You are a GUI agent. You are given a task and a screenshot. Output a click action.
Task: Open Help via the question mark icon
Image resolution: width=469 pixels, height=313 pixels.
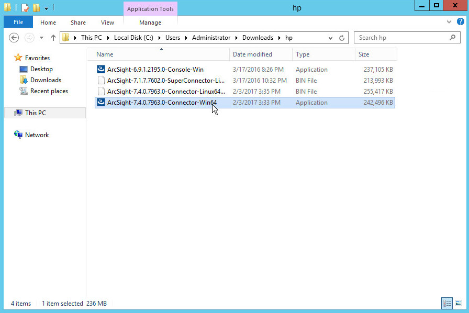pyautogui.click(x=459, y=22)
